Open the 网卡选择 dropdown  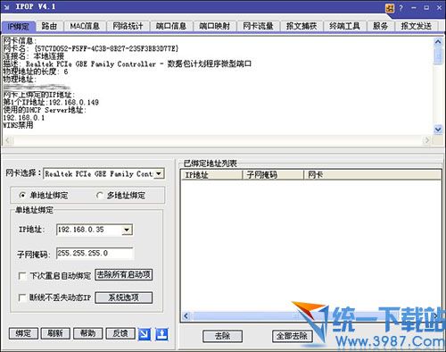point(159,173)
